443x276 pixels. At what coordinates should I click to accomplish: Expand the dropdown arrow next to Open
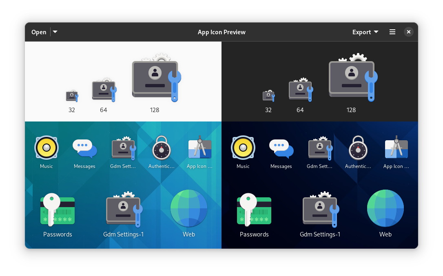(55, 32)
